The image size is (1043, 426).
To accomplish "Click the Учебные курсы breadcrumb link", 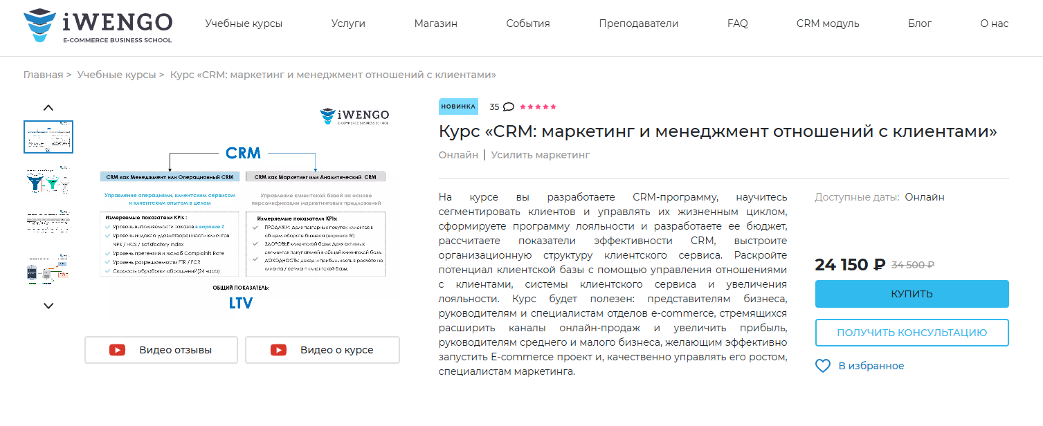I will click(116, 75).
